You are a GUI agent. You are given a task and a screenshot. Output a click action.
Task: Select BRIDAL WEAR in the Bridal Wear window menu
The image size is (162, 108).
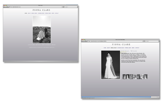tap(114, 48)
